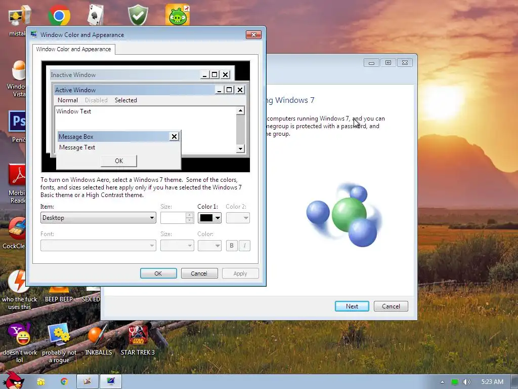Viewport: 518px width, 389px height.
Task: Open the Chrome desktop icon
Action: (59, 15)
